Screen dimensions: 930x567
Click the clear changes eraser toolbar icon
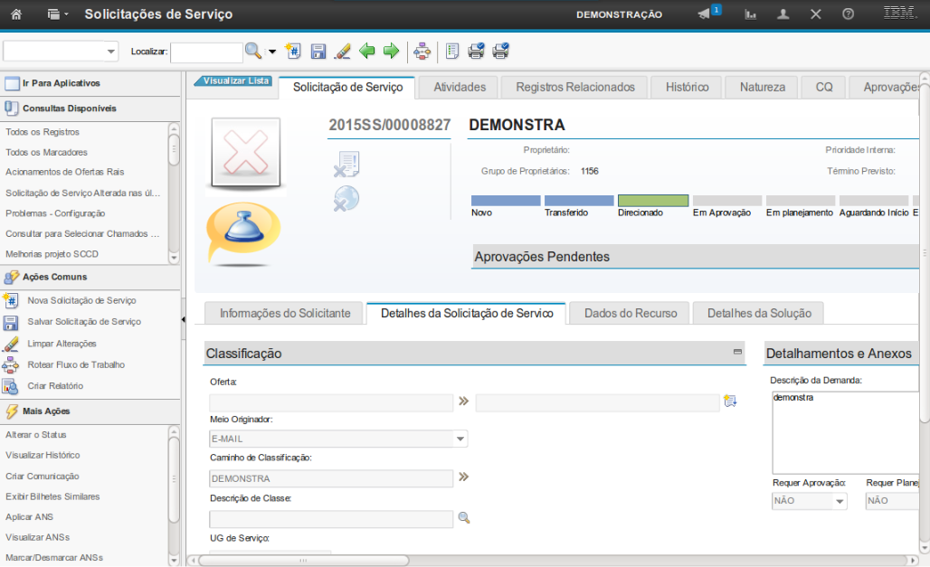point(342,52)
